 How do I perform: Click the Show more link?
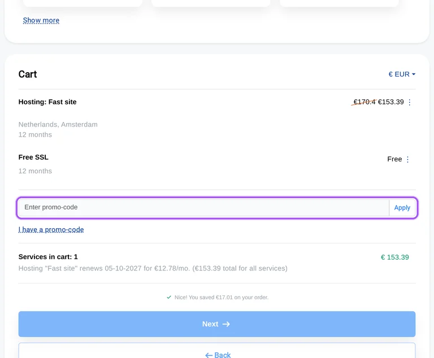[x=41, y=20]
